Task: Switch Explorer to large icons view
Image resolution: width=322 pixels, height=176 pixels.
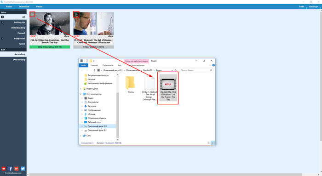Action: pyautogui.click(x=213, y=143)
